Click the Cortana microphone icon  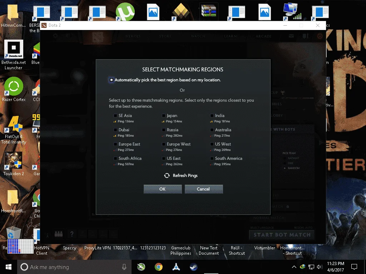click(124, 267)
